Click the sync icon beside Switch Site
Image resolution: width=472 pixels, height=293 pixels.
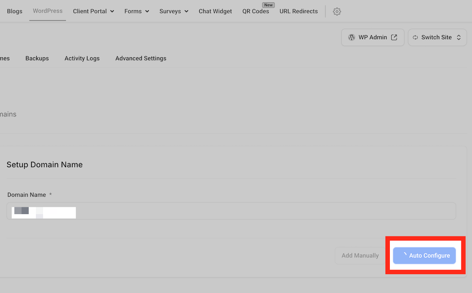pyautogui.click(x=415, y=37)
